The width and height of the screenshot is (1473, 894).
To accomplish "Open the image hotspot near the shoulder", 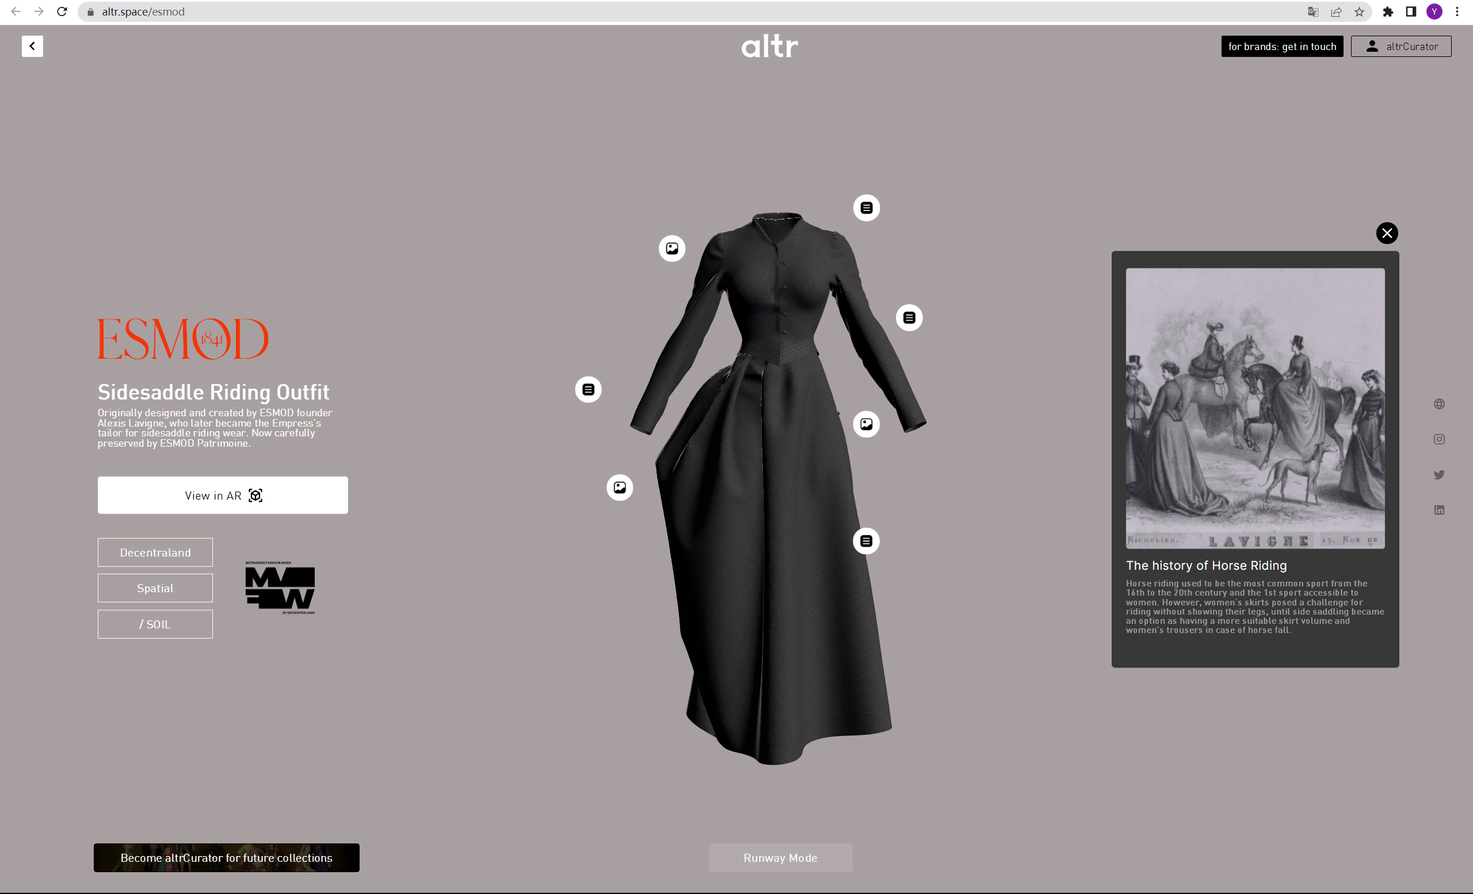I will click(x=672, y=248).
